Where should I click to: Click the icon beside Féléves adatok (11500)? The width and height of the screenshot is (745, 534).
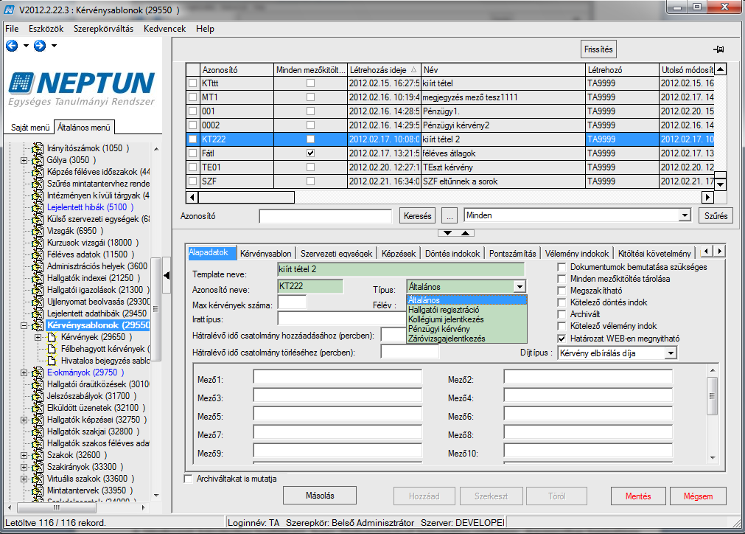(38, 255)
